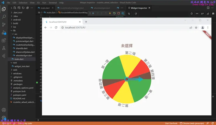Create a new file in Explorer
Image resolution: width=216 pixels, height=125 pixels.
[x=15, y=8]
